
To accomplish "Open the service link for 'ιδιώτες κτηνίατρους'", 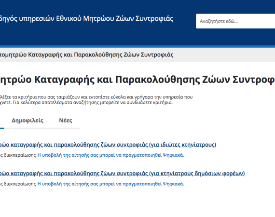I will coord(108,145).
